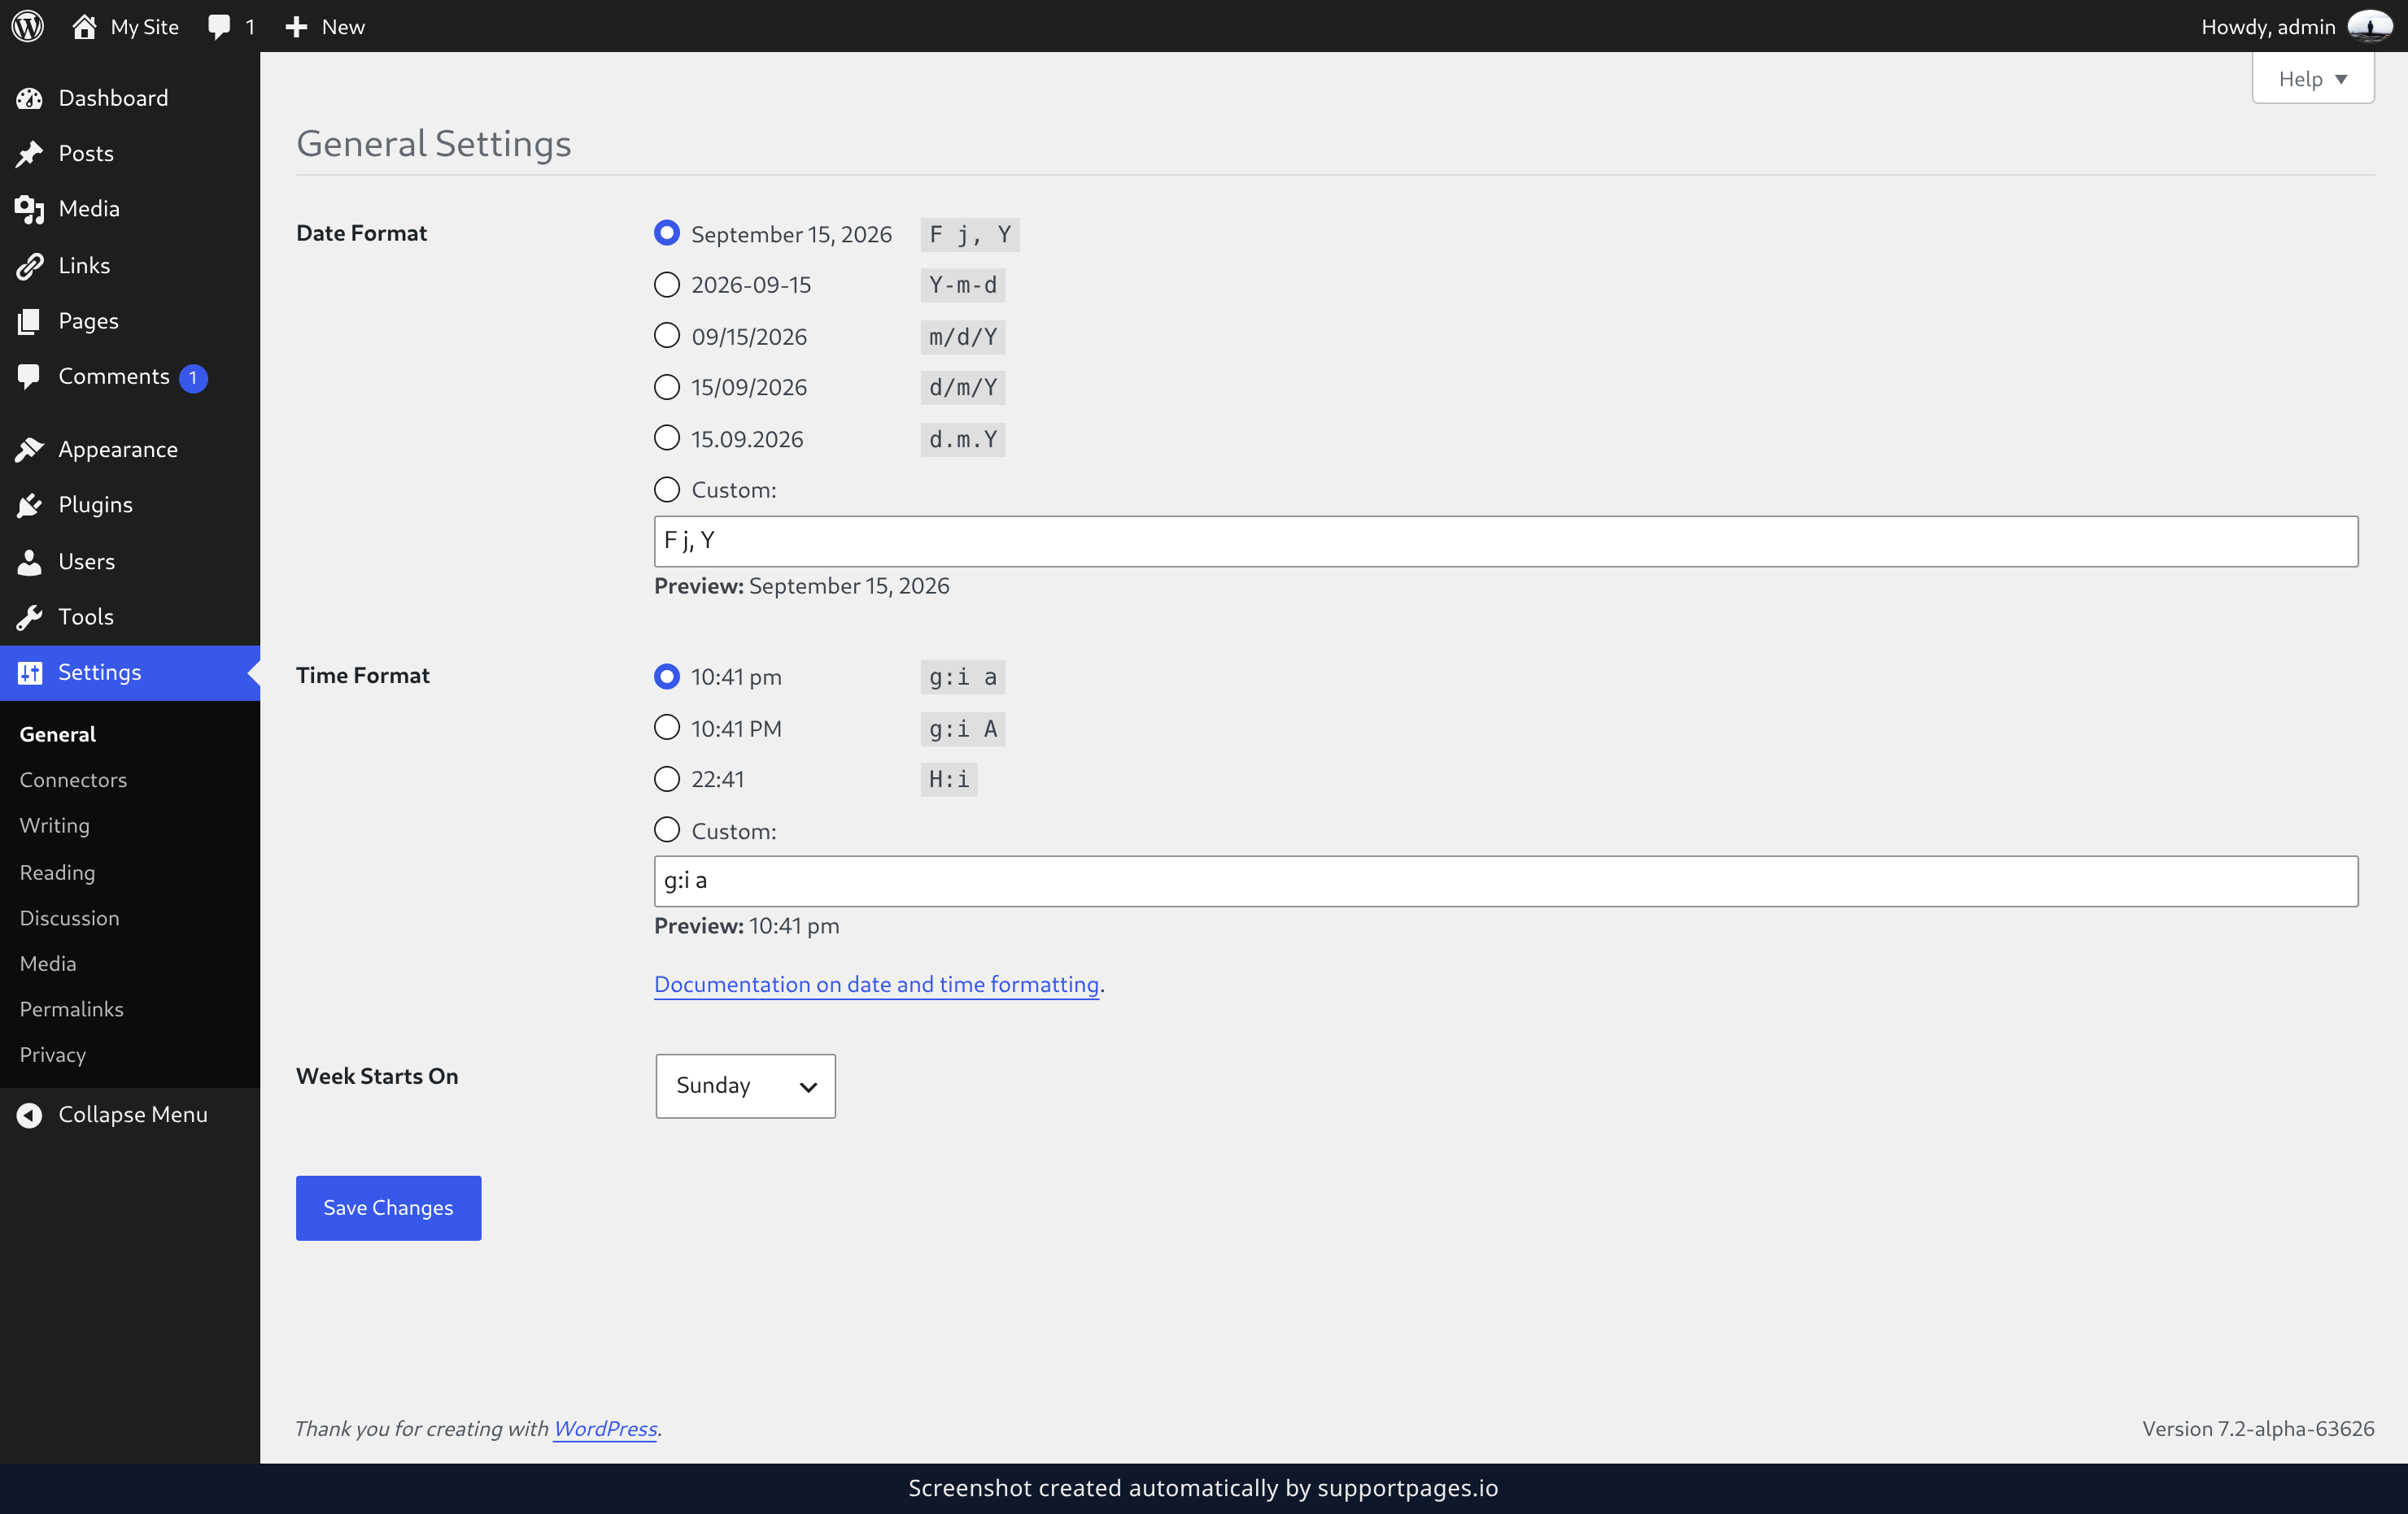Click the Appearance paintbrush icon

(30, 450)
